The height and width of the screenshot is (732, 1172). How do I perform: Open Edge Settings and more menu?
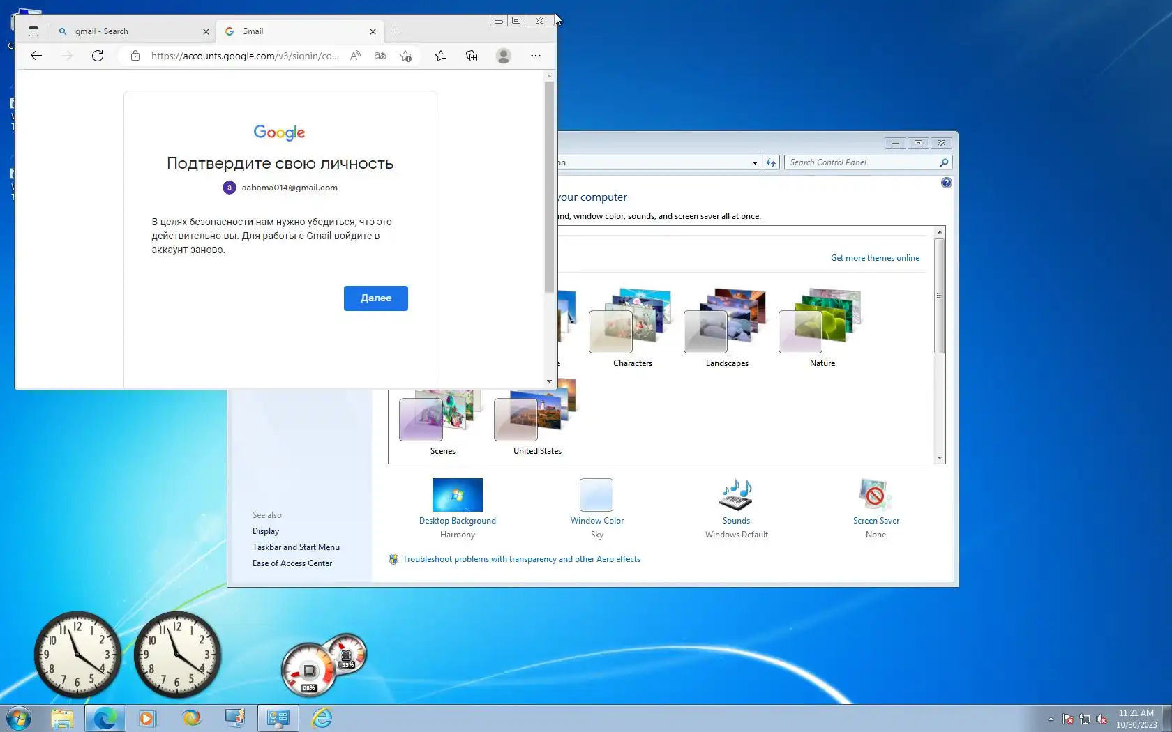coord(536,56)
